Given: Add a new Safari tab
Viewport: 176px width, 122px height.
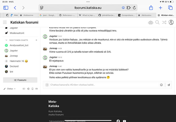Looking at the screenshot, I should (160, 8).
